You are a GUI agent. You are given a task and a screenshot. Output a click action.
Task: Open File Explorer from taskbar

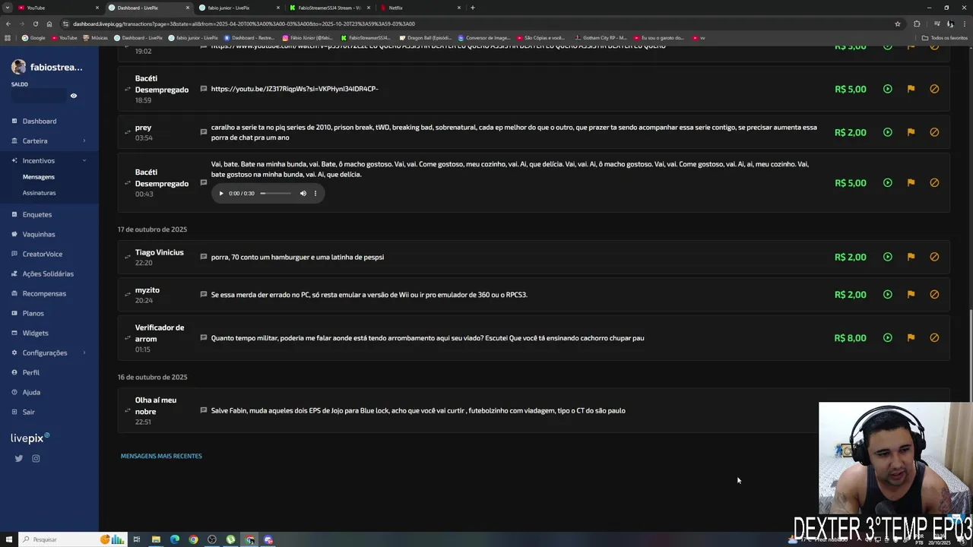point(156,539)
